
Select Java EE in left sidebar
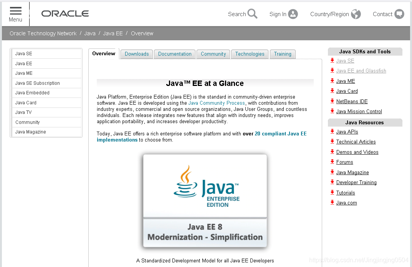[x=46, y=64]
